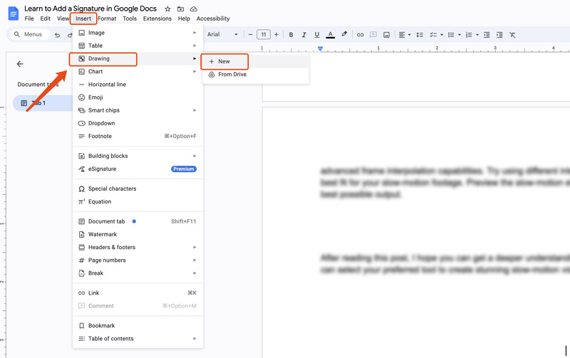Image resolution: width=570 pixels, height=358 pixels.
Task: Expand the Table submenu
Action: (x=138, y=46)
